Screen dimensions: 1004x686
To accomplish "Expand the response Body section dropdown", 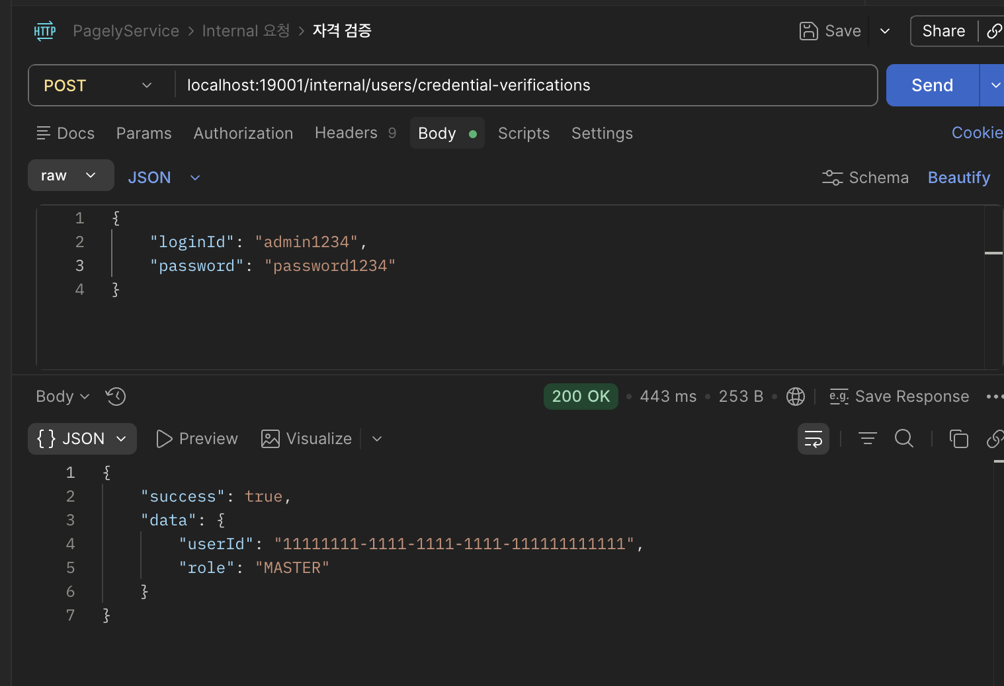I will point(63,397).
